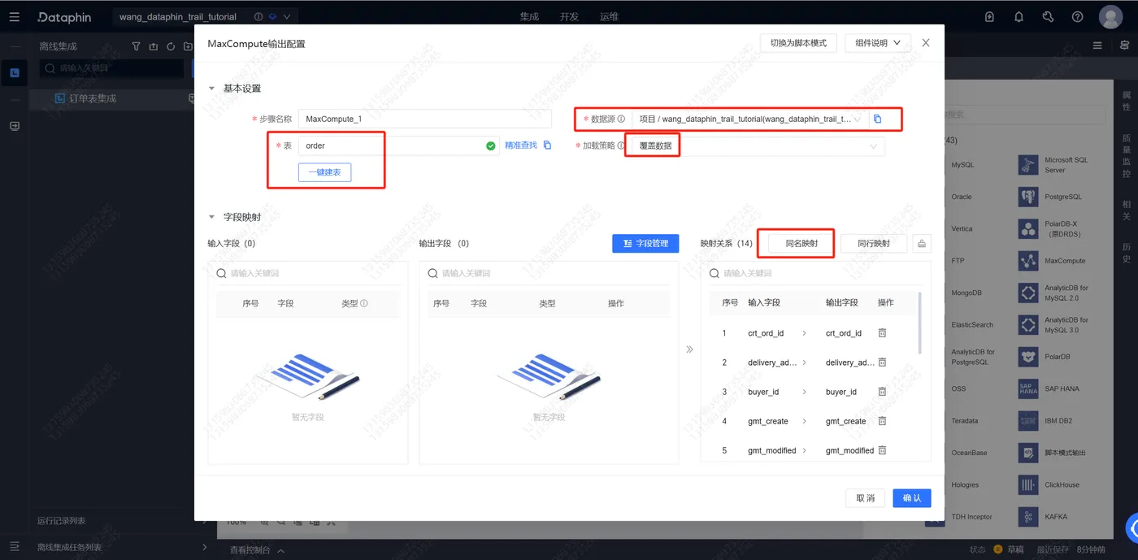
Task: Collapse the 基本设置 section
Action: click(x=212, y=89)
